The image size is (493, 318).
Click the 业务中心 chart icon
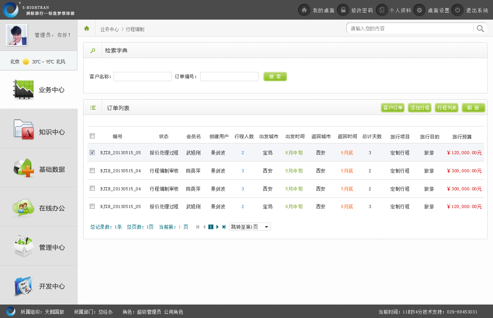pos(23,90)
